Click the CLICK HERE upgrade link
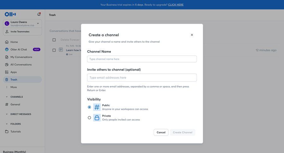Screen dimensions: 284x153 coord(176,5)
